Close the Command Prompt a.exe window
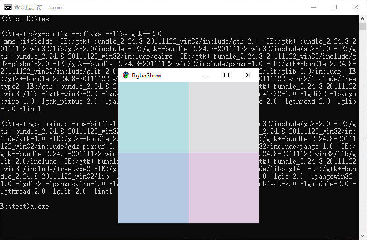Viewport: 367px width, 240px height. click(355, 7)
